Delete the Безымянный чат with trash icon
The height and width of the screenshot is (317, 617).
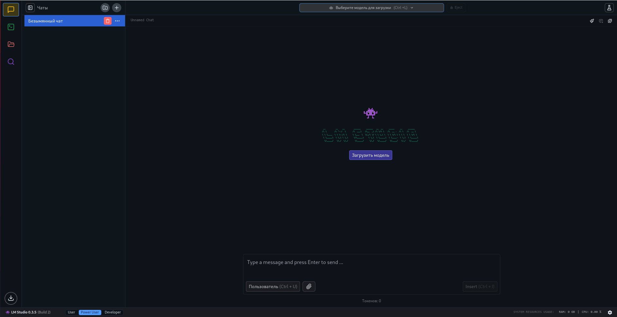(108, 21)
